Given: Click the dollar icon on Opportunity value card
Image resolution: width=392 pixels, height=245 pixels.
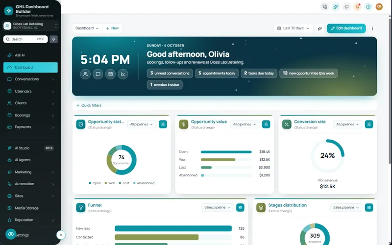Looking at the screenshot, I should [x=184, y=124].
